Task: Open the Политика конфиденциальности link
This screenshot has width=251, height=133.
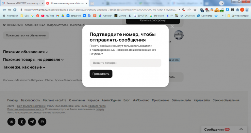Action: click(25, 109)
